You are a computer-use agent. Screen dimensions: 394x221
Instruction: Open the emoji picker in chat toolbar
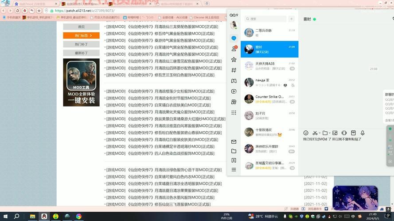(x=305, y=133)
